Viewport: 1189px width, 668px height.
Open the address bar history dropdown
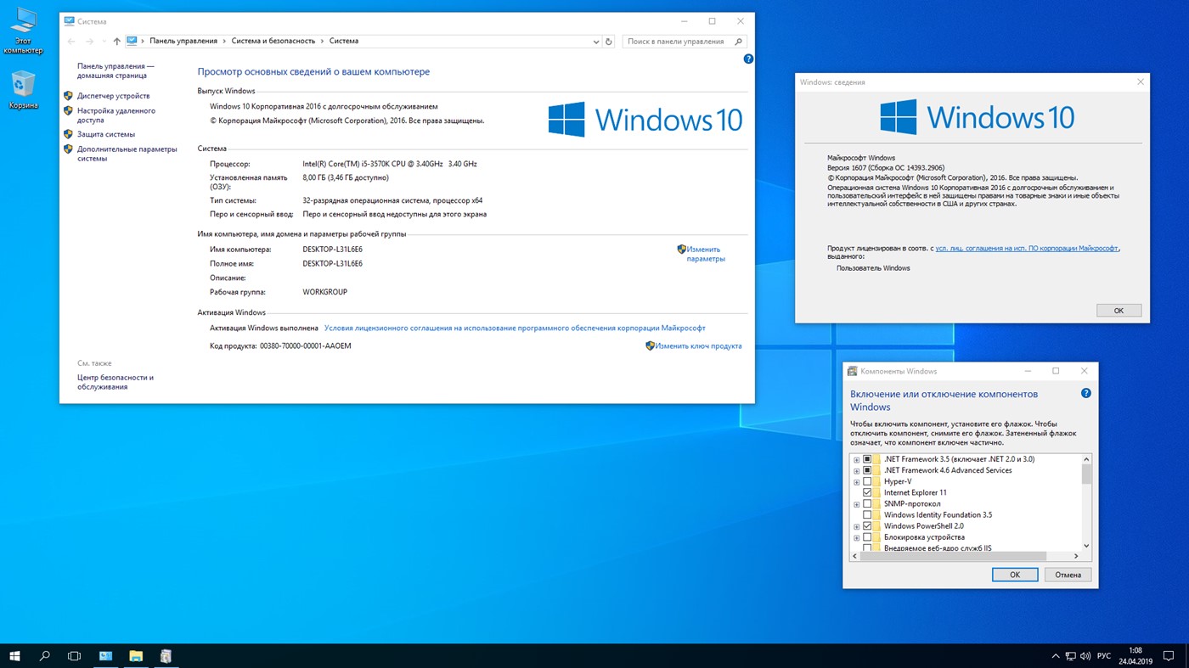pyautogui.click(x=596, y=41)
